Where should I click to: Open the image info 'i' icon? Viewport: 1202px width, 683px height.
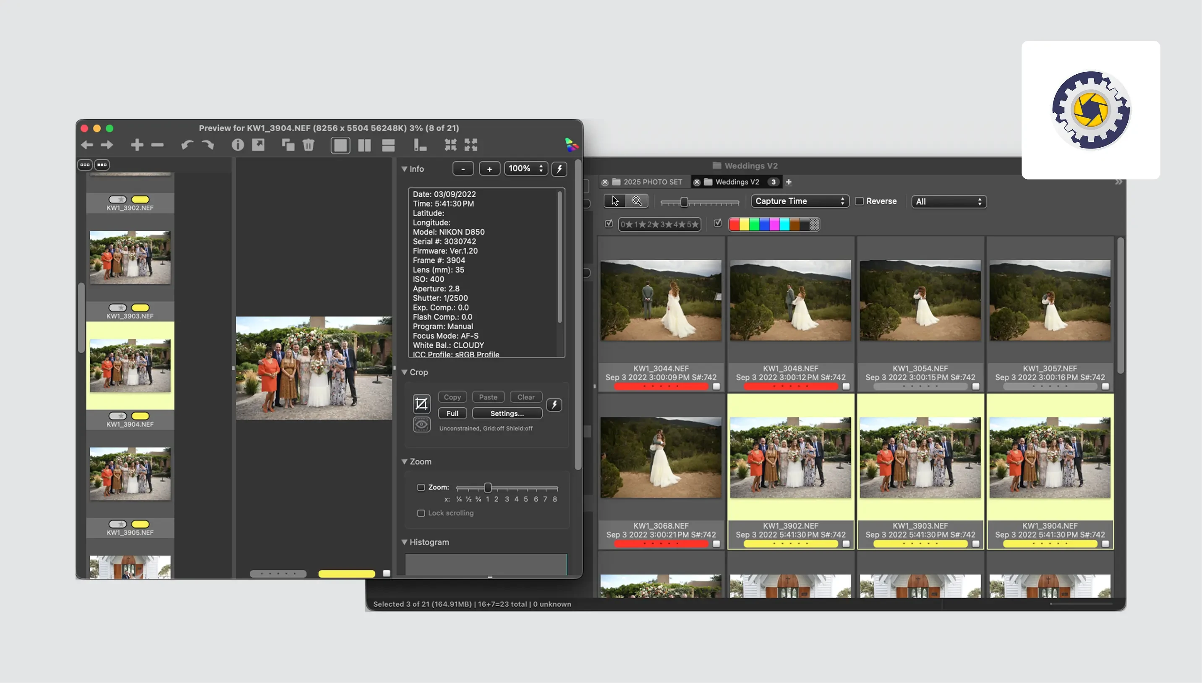tap(238, 145)
